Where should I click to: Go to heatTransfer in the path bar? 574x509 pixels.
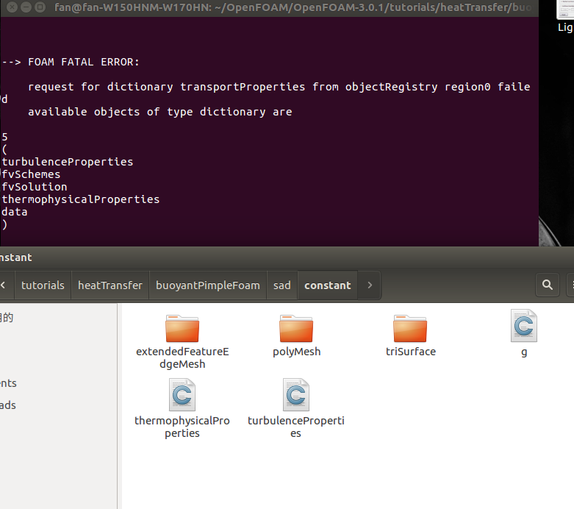click(x=110, y=285)
